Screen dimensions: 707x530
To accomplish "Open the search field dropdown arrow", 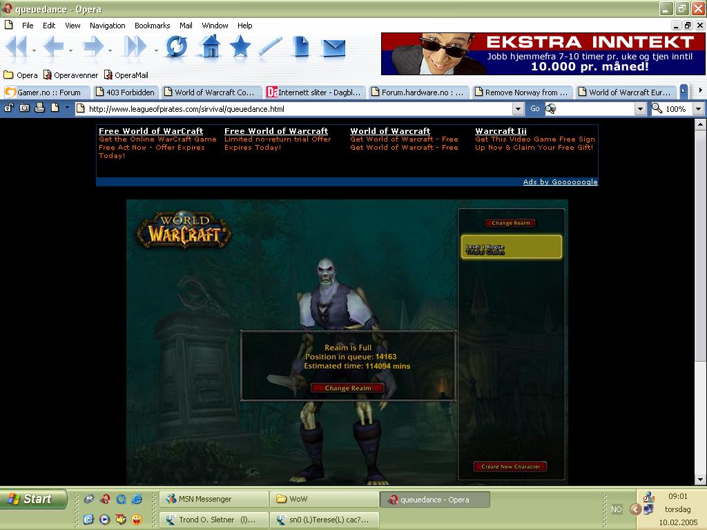I will 640,108.
